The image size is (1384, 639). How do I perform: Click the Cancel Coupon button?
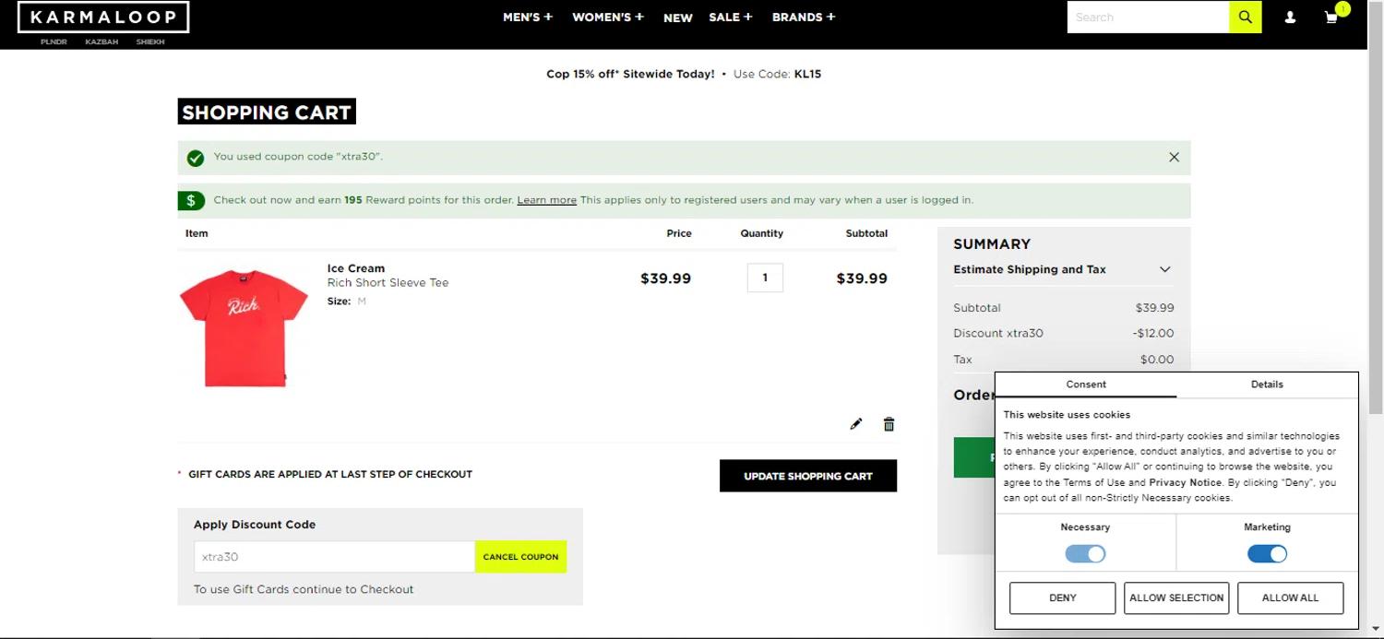[520, 557]
